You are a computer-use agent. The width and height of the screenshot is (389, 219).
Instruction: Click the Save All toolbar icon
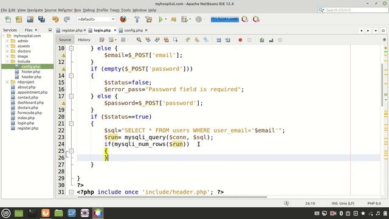(x=41, y=19)
